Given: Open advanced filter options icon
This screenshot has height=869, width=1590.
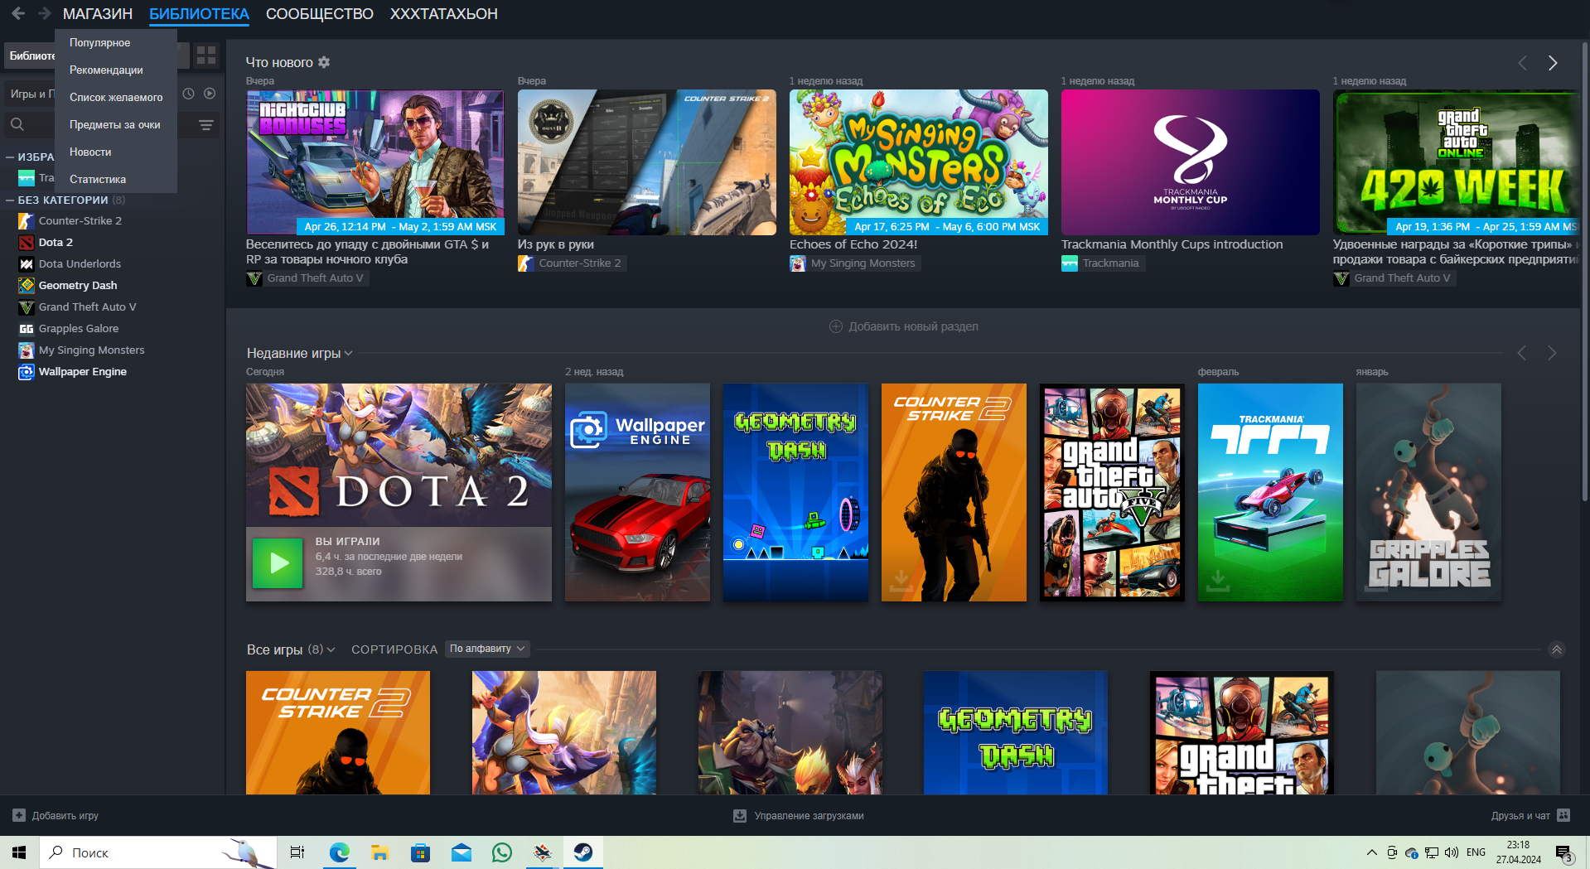Looking at the screenshot, I should pos(206,125).
